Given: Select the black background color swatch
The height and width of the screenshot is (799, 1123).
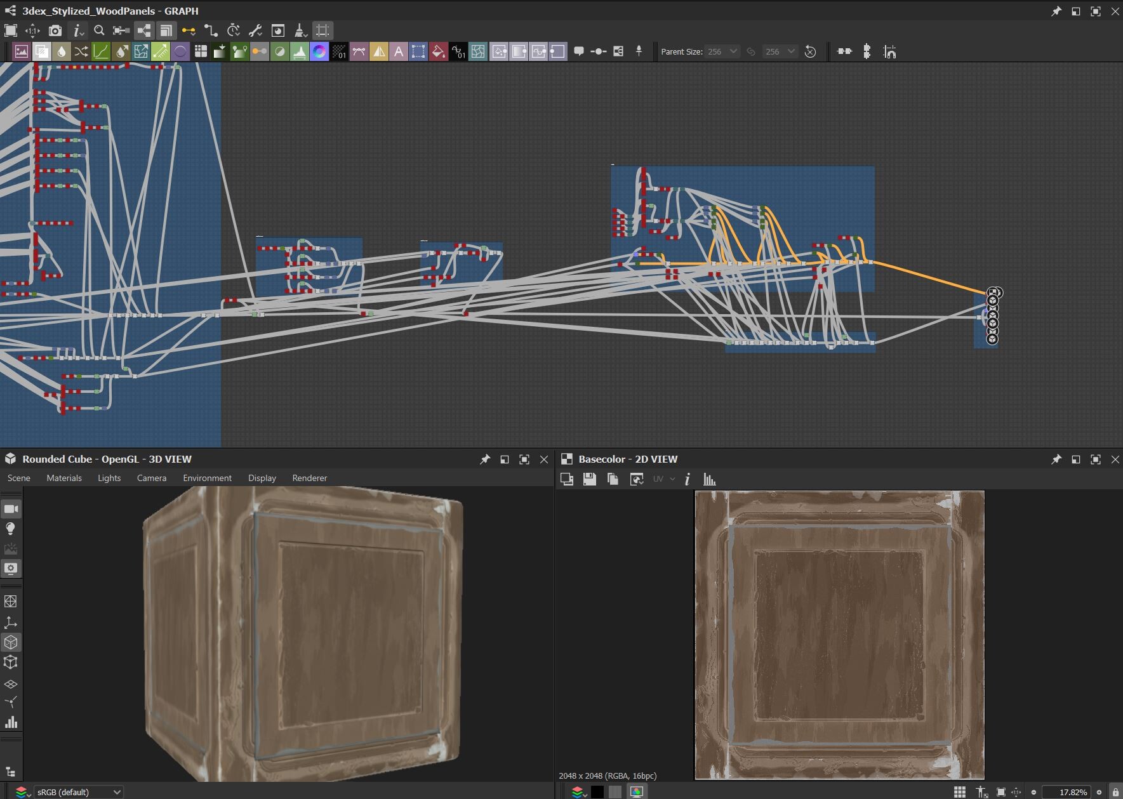Looking at the screenshot, I should (597, 791).
